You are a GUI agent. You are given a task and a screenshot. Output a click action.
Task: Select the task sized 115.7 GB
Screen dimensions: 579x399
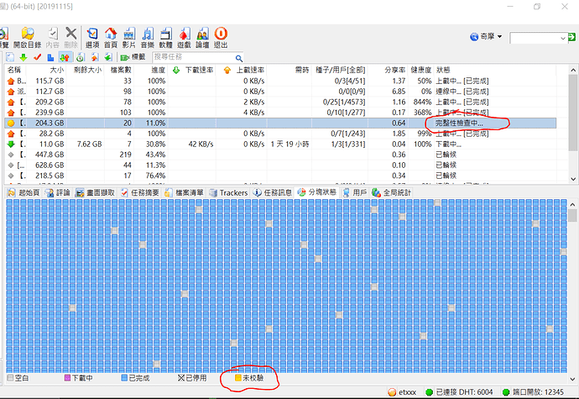[280, 81]
